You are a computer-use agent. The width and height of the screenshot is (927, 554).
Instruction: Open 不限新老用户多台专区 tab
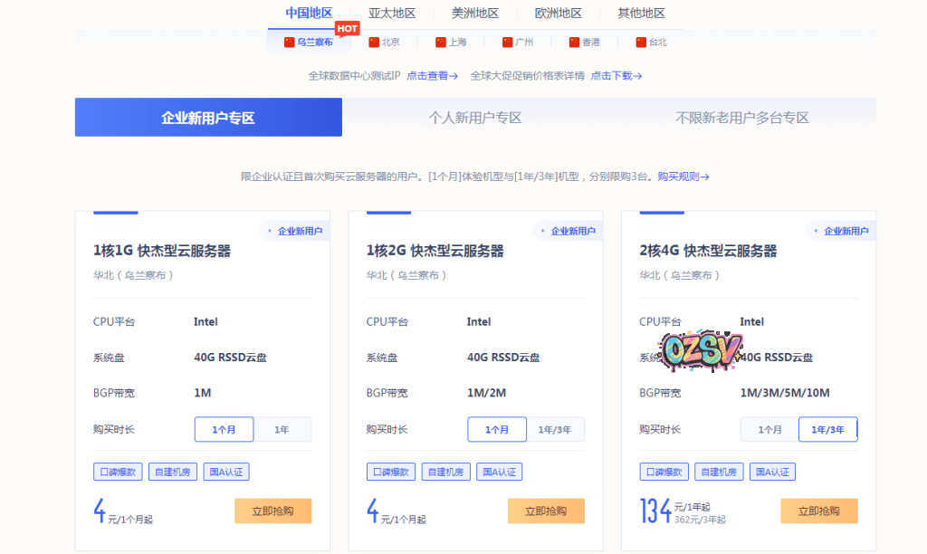point(741,118)
